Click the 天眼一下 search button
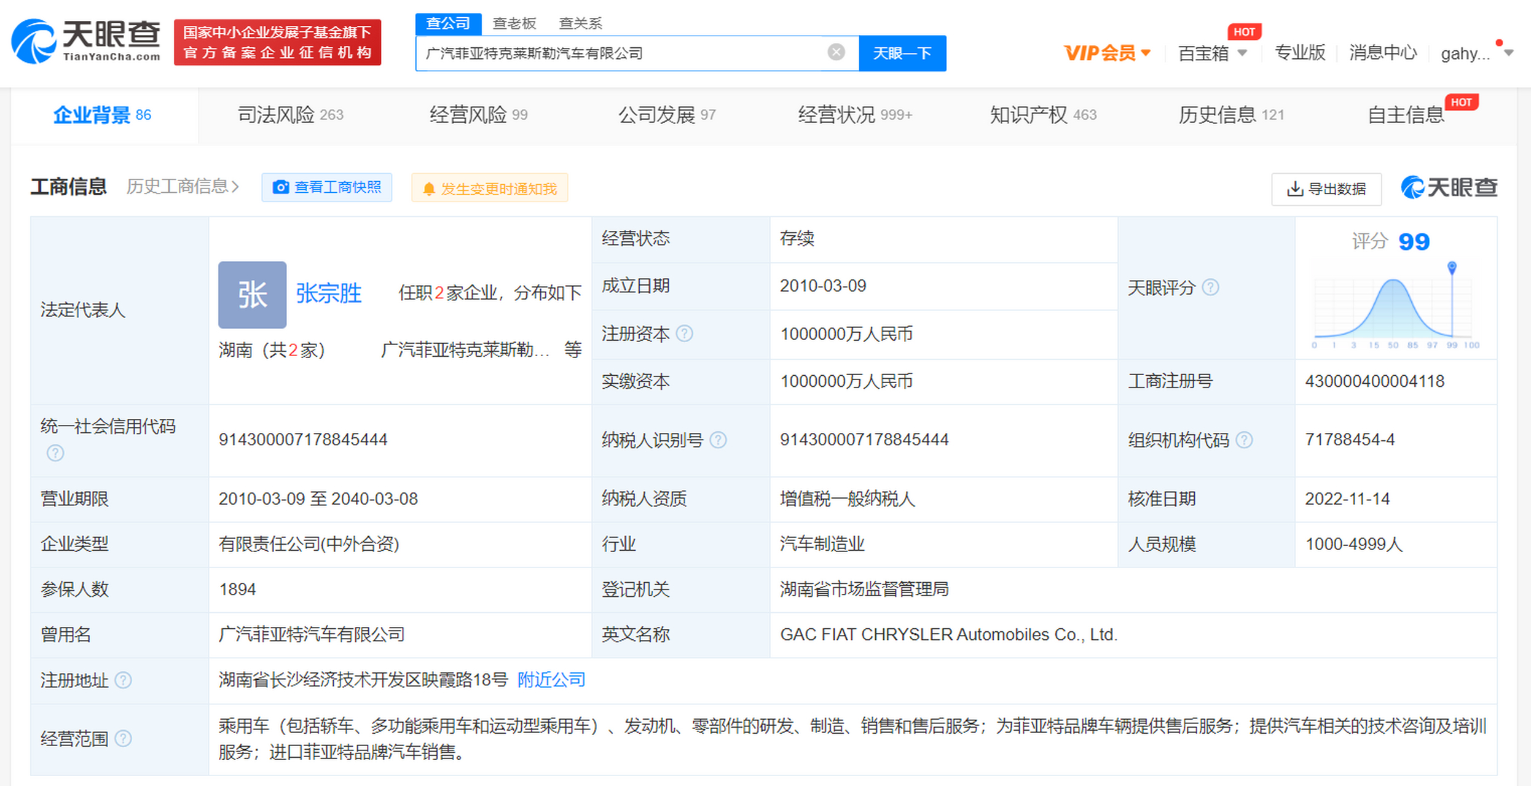 pos(902,53)
